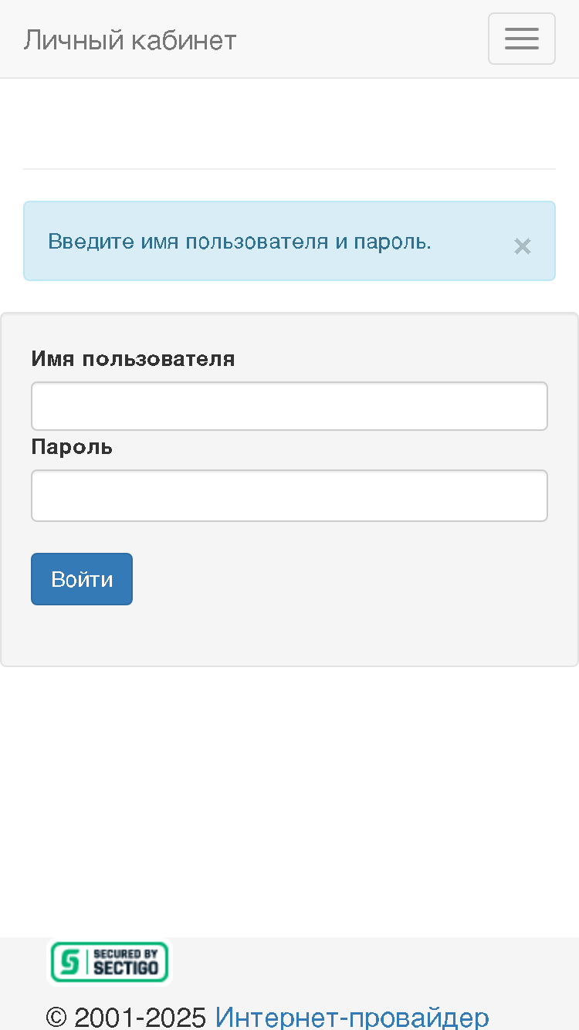Click the green S logo in Sectigo seal
This screenshot has height=1030, width=579.
point(70,962)
